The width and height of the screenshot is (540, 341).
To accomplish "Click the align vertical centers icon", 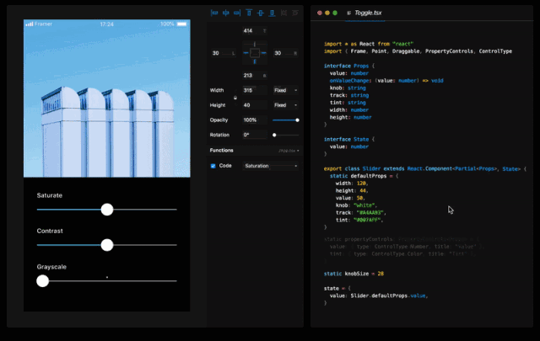I will [x=260, y=13].
